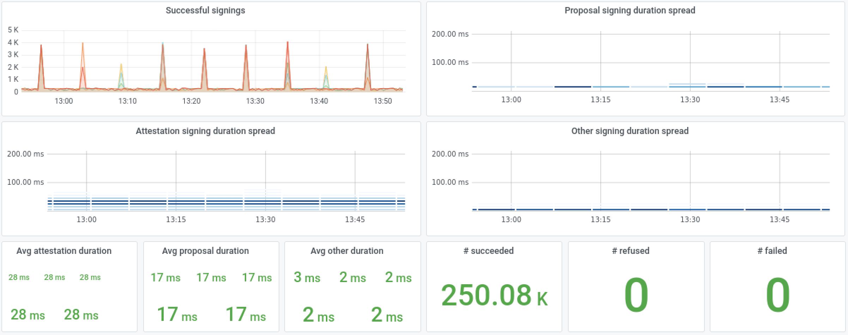Click the 4 K axis label in Successful signings
The width and height of the screenshot is (848, 335).
pyautogui.click(x=13, y=42)
